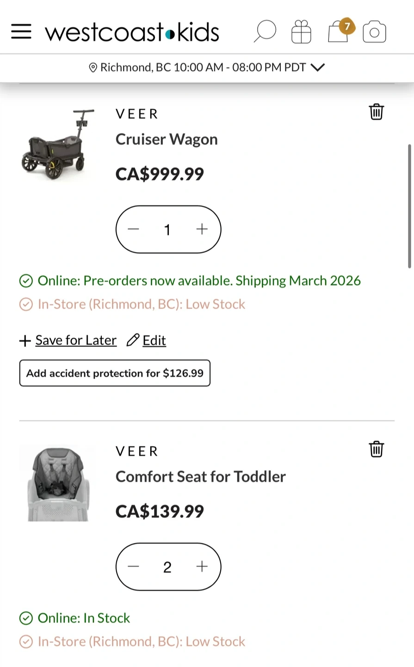Add accident protection for $126.99

click(115, 373)
